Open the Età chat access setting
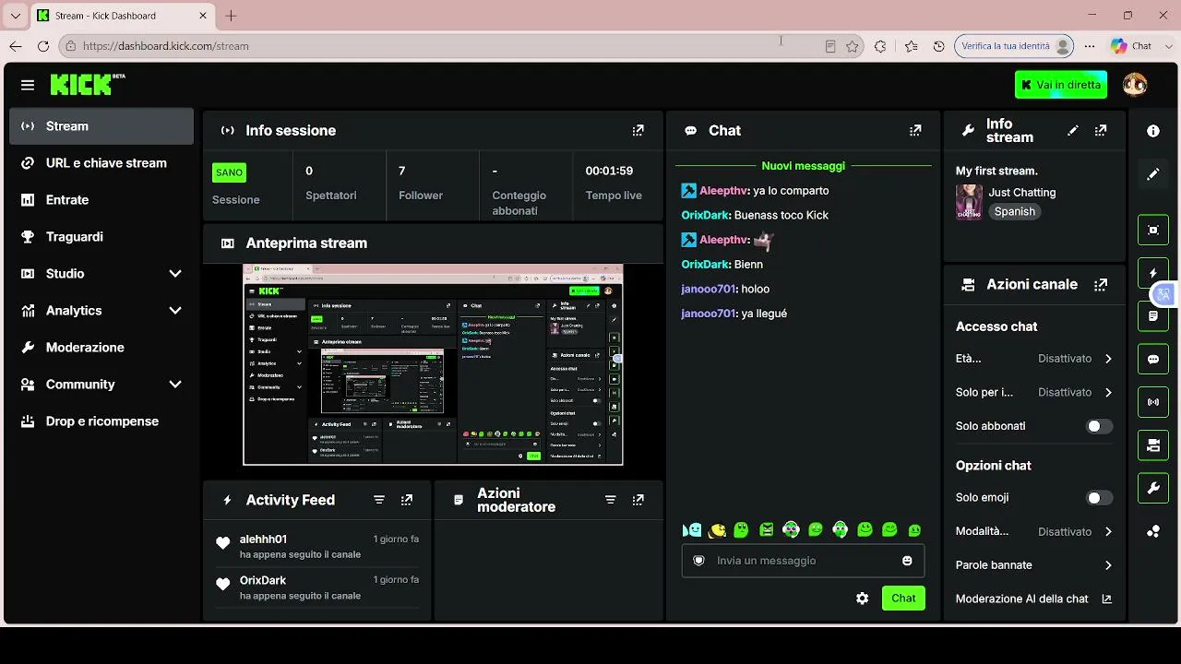Viewport: 1181px width, 664px height. [x=1033, y=359]
